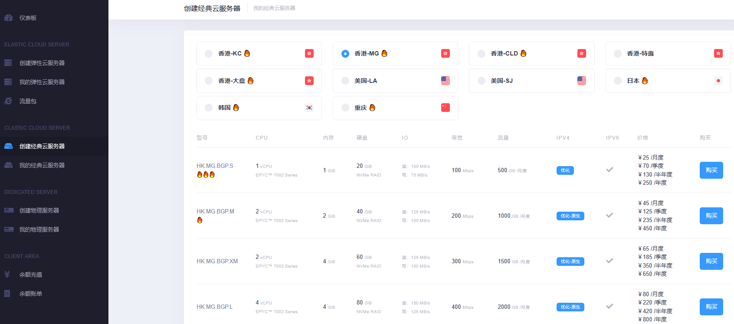
Task: Open 我的物理服务器 menu item
Action: pyautogui.click(x=54, y=229)
